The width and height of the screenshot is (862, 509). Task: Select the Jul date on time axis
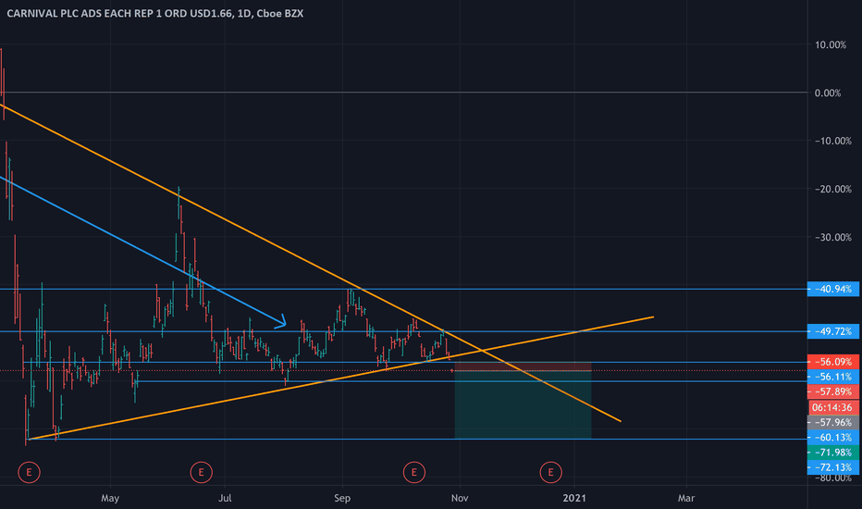coord(225,498)
